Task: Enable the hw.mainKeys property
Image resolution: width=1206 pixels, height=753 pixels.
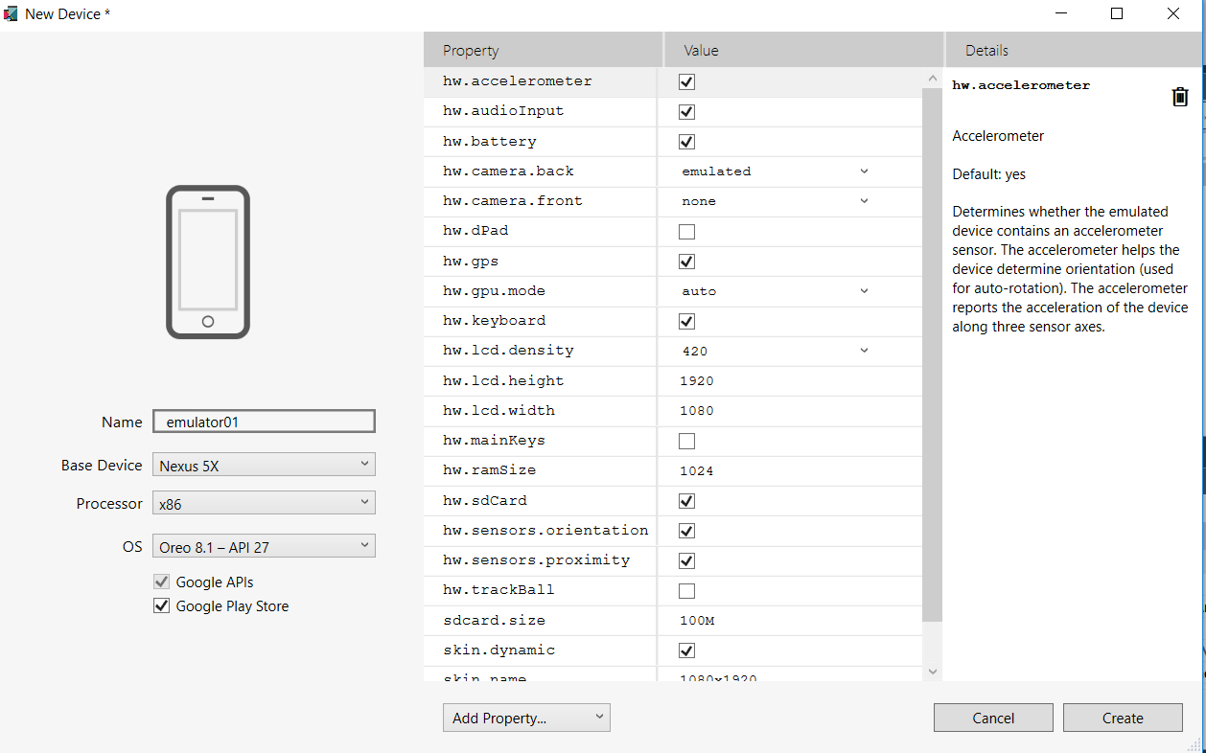Action: (686, 441)
